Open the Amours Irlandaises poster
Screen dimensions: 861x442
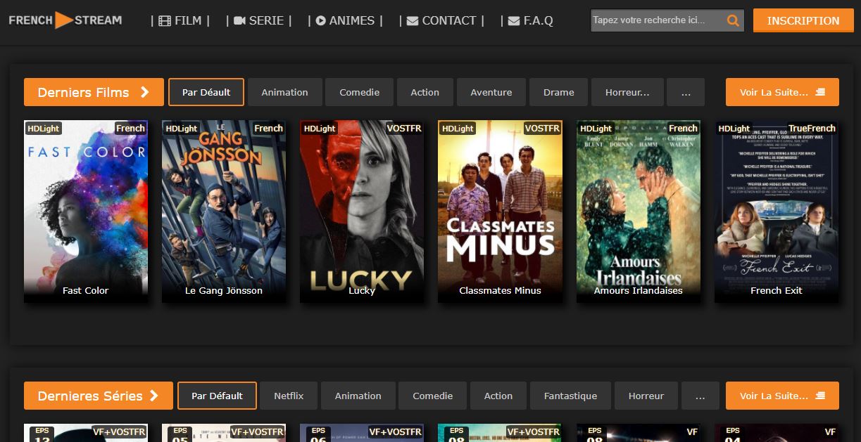click(x=639, y=212)
